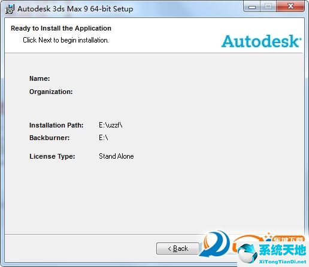Click 'Click Next to begin installation.' text
The height and width of the screenshot is (267, 309).
[66, 40]
